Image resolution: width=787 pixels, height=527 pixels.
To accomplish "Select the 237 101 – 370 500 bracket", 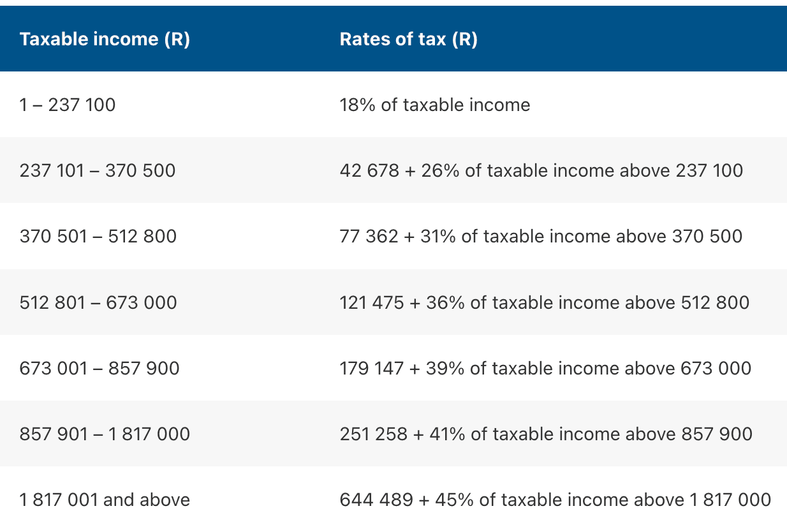I will (x=98, y=170).
